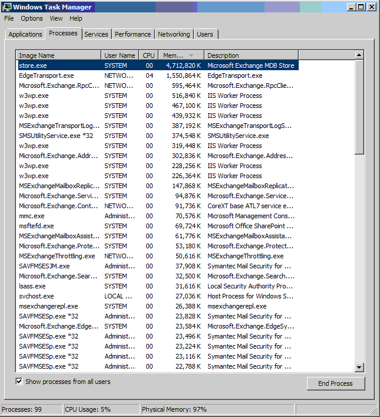Click the CPU Usage: 5% status entry
Image resolution: width=380 pixels, height=417 pixels.
point(101,409)
